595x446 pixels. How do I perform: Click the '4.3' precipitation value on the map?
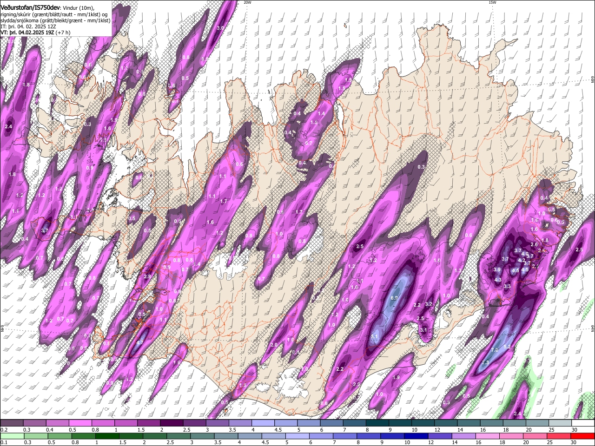click(x=498, y=280)
